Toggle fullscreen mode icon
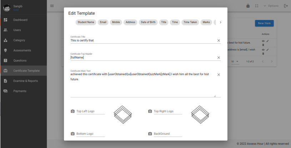The image size is (291, 148). tap(257, 6)
